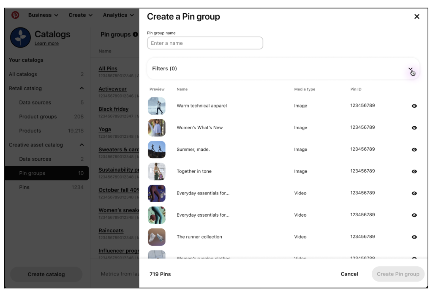Click the Warm technical apparel thumbnail
Image resolution: width=435 pixels, height=292 pixels.
(157, 106)
